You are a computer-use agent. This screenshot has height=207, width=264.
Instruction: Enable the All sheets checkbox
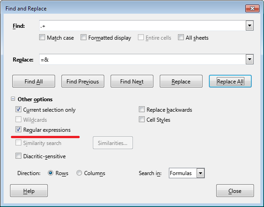[x=181, y=37]
